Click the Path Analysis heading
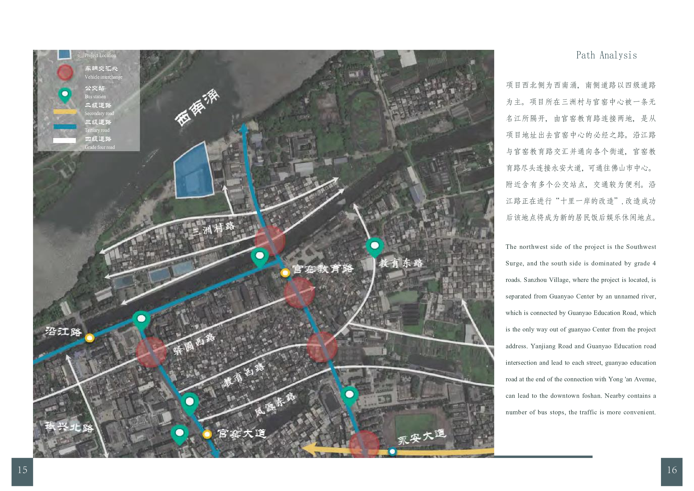This screenshot has width=694, height=491. (606, 55)
